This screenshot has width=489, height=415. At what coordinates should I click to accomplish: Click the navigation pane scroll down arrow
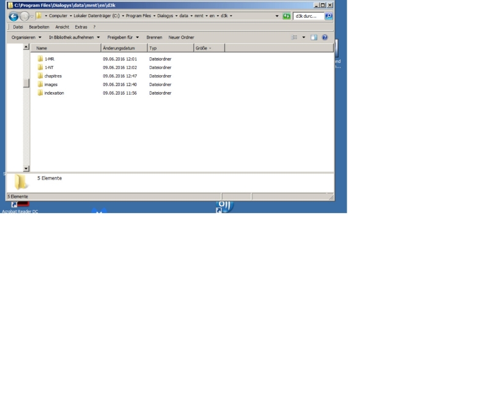(26, 168)
